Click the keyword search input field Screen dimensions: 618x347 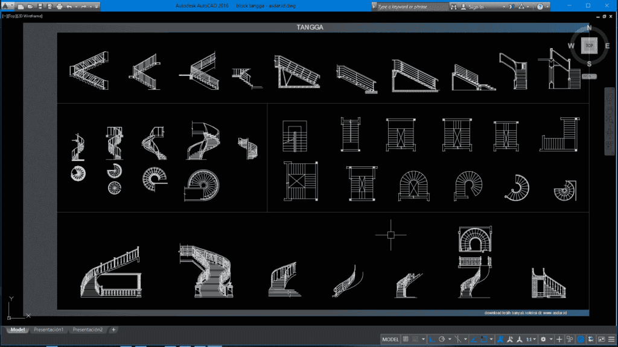[413, 7]
